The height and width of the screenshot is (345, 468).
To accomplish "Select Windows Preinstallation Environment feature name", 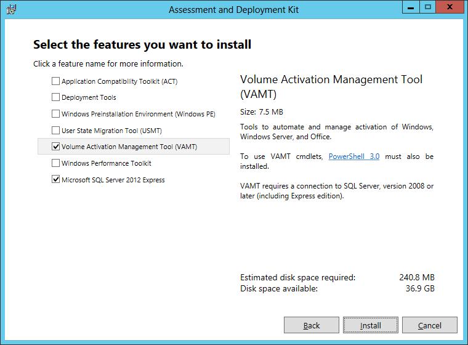I will (x=138, y=114).
